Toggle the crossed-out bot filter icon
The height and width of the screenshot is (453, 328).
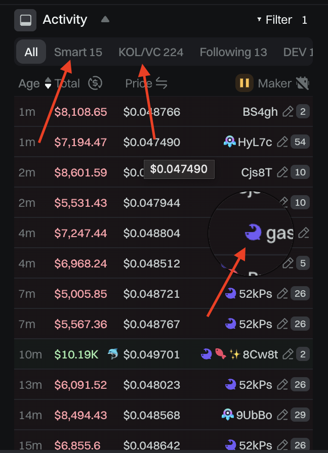click(303, 83)
